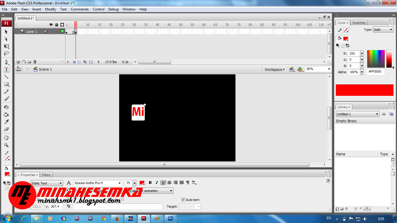Open the stage zoom level dropdown showing 50%
The image size is (397, 223).
tap(317, 69)
